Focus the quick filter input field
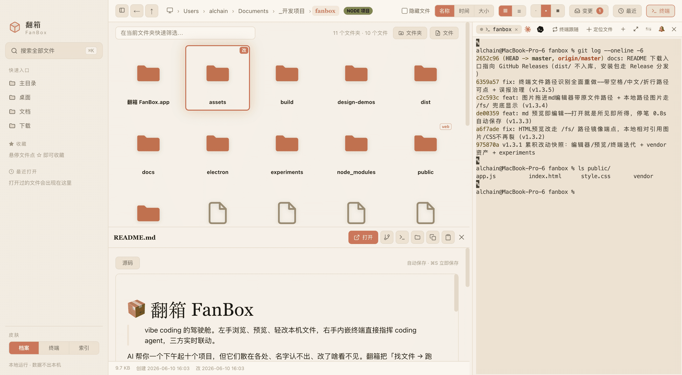This screenshot has height=375, width=682. [x=185, y=33]
